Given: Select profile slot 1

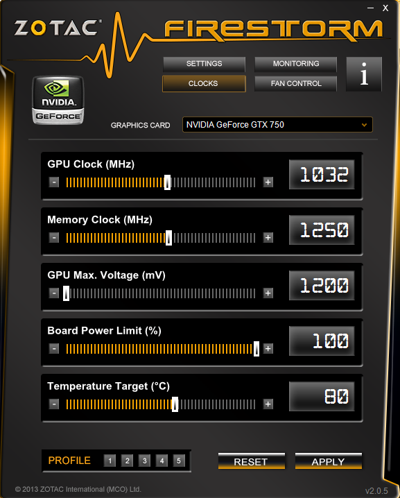Looking at the screenshot, I should (x=110, y=461).
